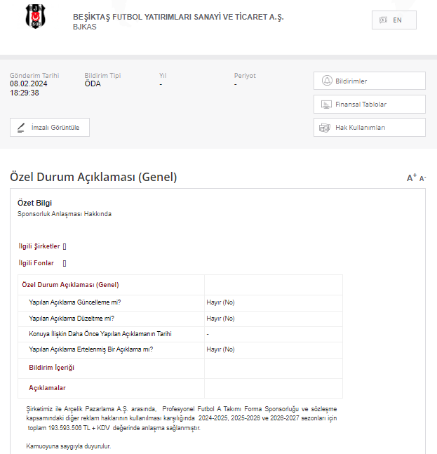Click the Özel Durum Açıklaması (Genel) page title

coord(93,177)
